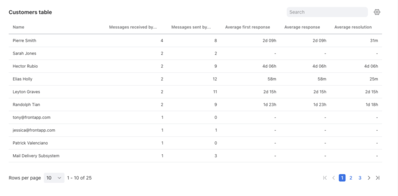Screen dimensions: 398x196
Task: Sort by Name column header
Action: point(18,27)
